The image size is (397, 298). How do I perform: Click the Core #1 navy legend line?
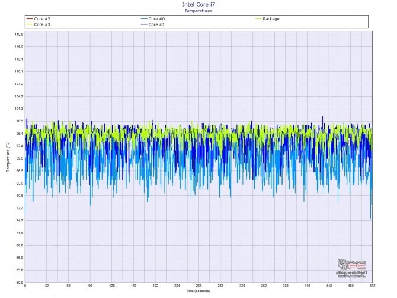(144, 24)
